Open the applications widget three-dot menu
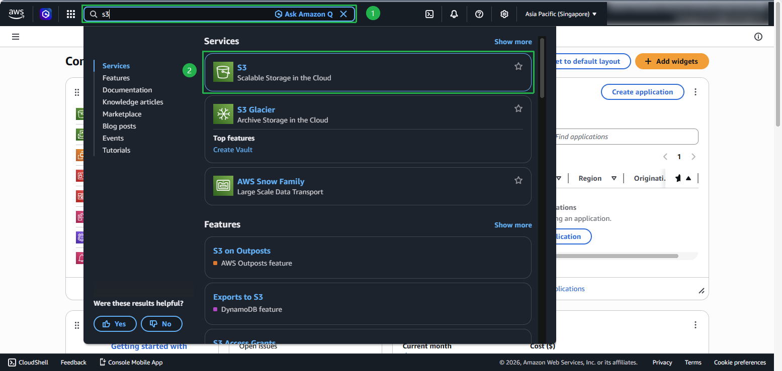Image resolution: width=782 pixels, height=371 pixels. tap(696, 92)
